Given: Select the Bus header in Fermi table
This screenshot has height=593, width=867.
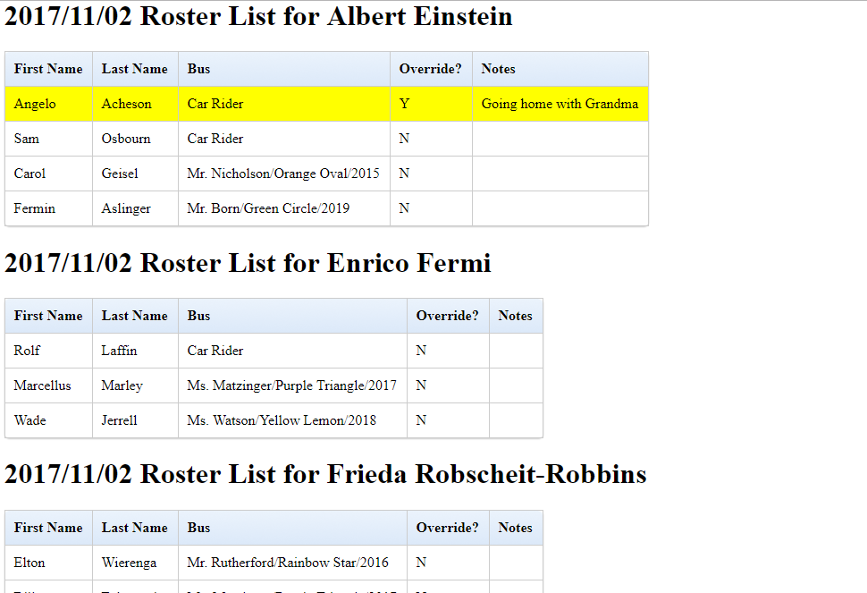Looking at the screenshot, I should coord(292,316).
